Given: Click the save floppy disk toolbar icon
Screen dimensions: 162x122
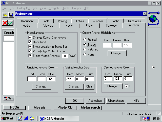Looking at the screenshot, I should coord(11,15).
